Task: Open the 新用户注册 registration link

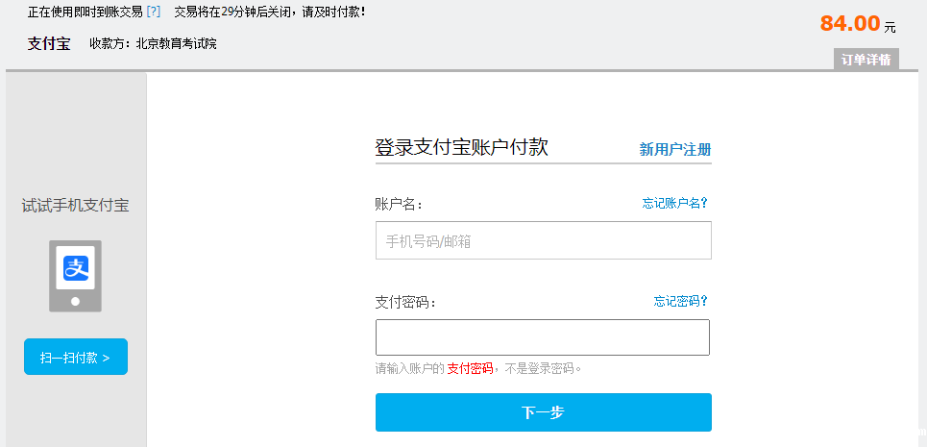Action: click(675, 149)
